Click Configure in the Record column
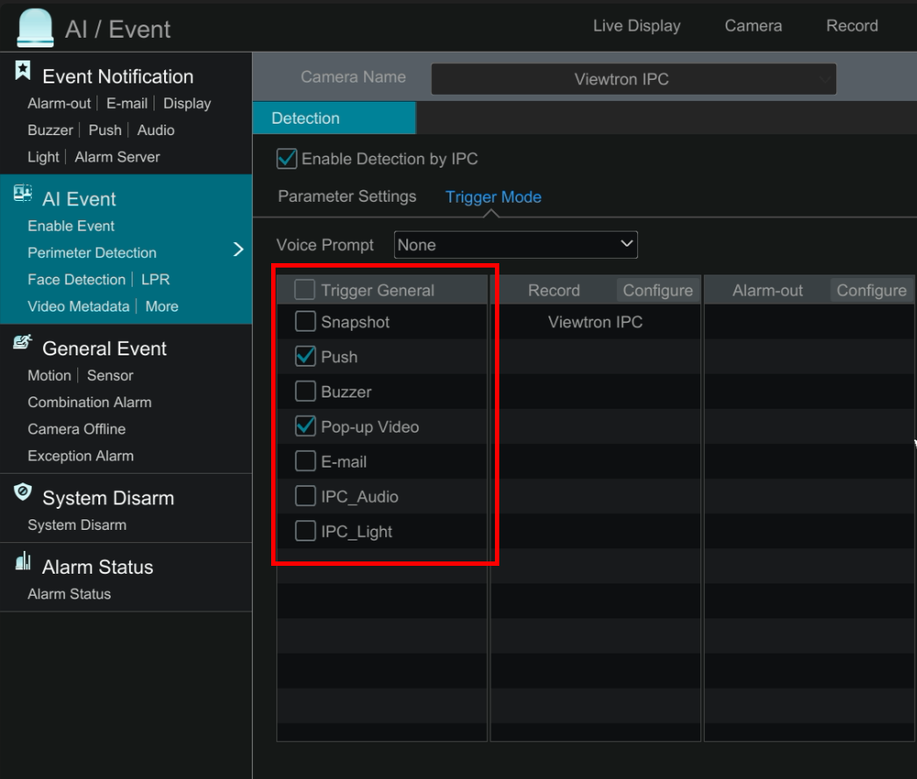 click(x=657, y=290)
